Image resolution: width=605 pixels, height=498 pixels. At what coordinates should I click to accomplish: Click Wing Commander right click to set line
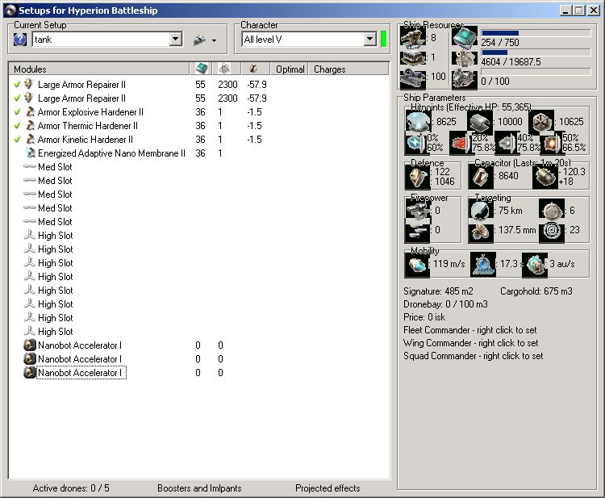[x=471, y=343]
